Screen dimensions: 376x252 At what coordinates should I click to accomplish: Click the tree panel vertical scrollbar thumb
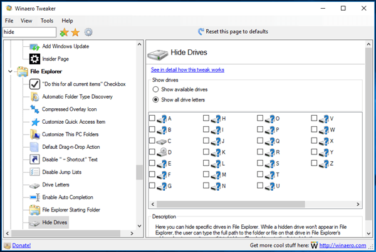click(139, 173)
